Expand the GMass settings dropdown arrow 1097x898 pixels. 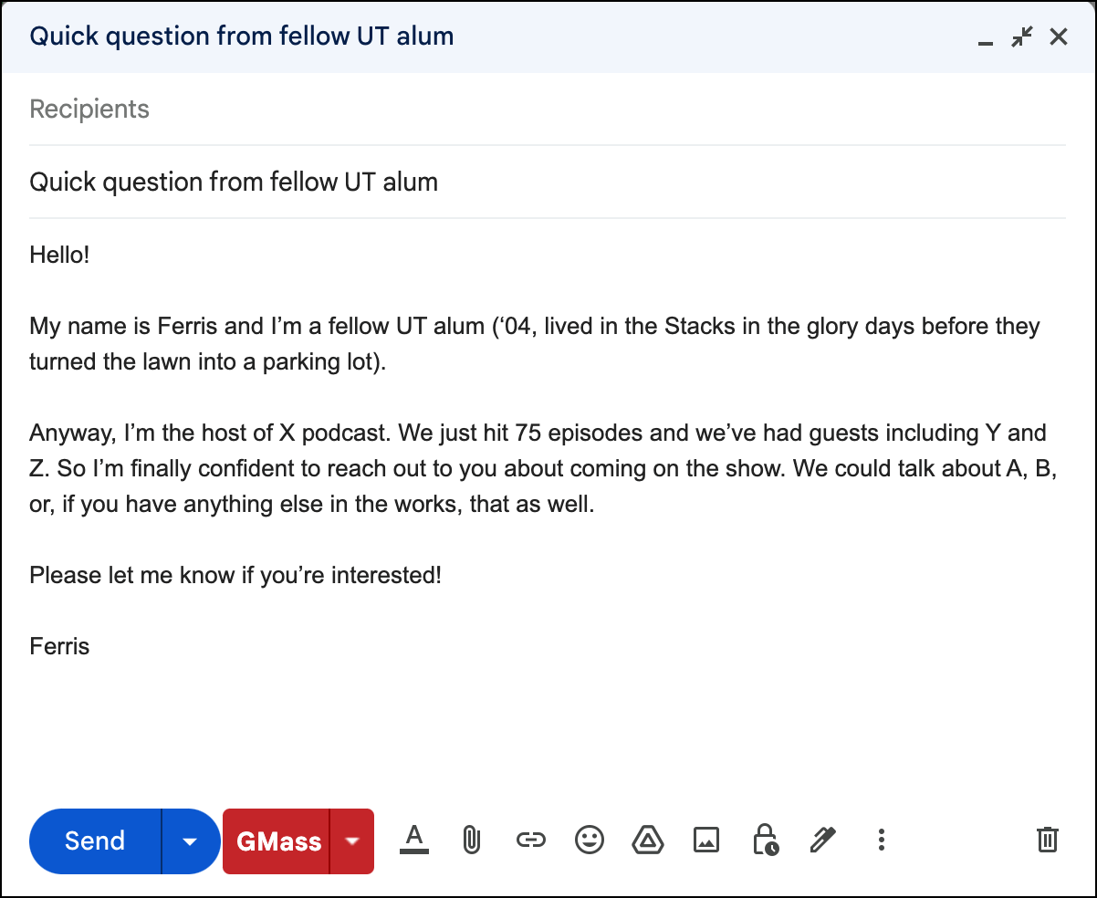(352, 841)
